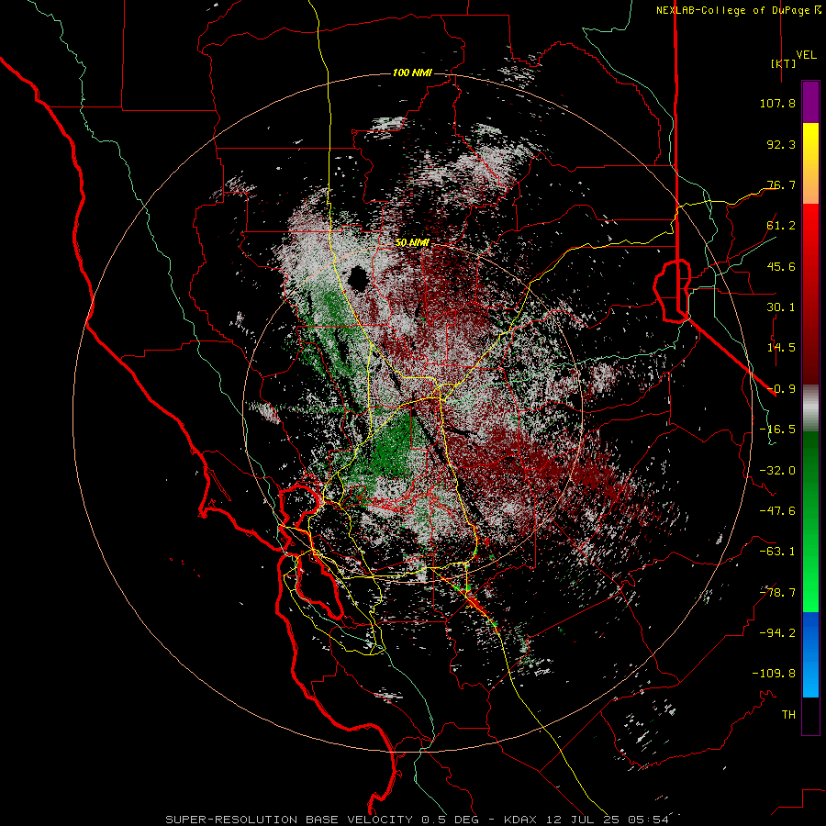Click the -63.1 velocity scale value
The image size is (826, 826).
(x=777, y=552)
